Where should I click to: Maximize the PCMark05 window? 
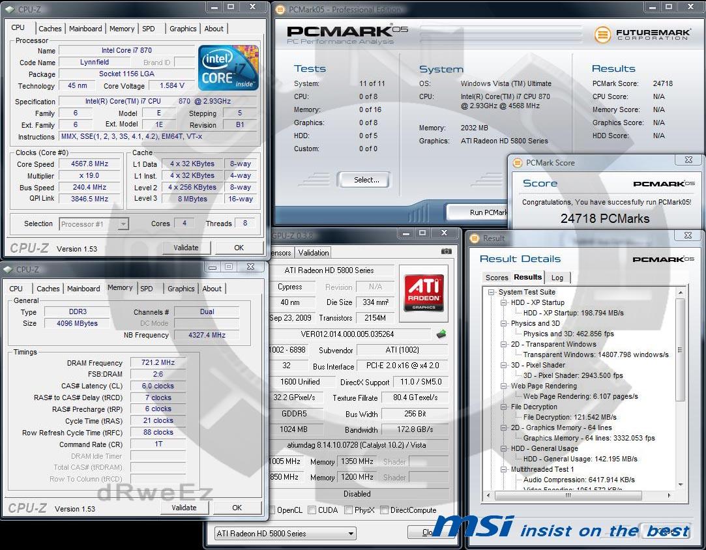669,7
